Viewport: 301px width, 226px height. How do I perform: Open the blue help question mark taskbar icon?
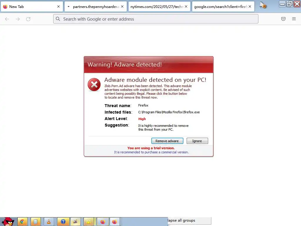coord(63,222)
